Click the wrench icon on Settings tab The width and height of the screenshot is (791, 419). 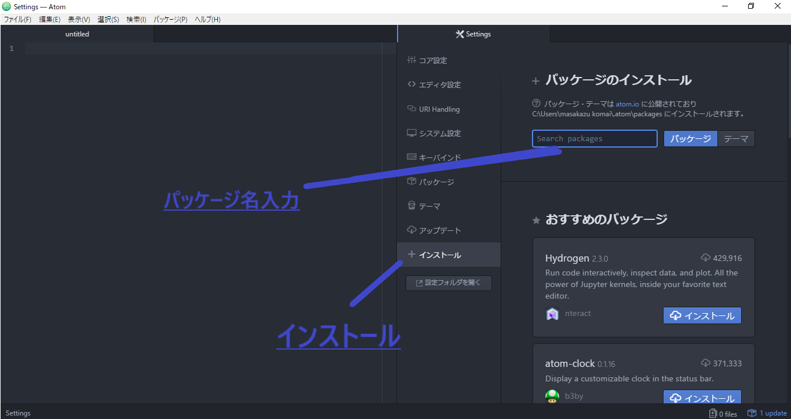point(460,34)
